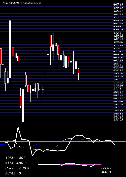Select the 378.62 price axis label

pos(118,83)
